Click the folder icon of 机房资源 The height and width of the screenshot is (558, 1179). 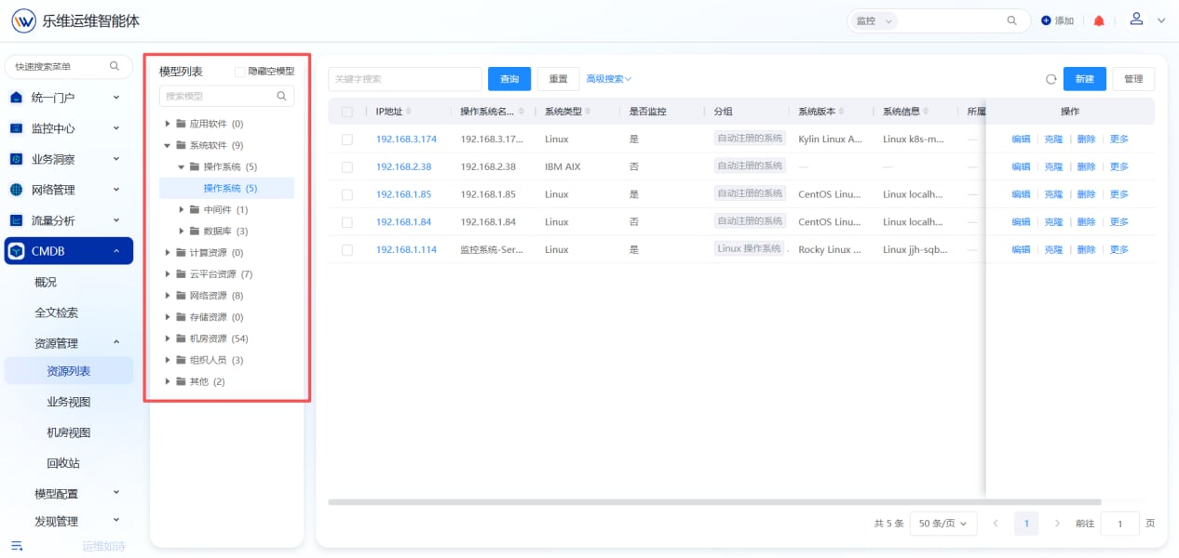(x=181, y=339)
